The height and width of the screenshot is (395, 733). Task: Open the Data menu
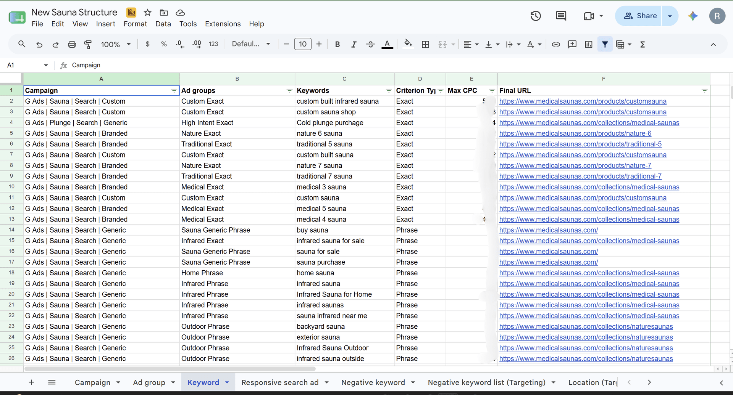(163, 24)
